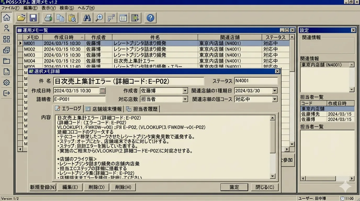Click the open folder toolbar icon

[x=21, y=18]
